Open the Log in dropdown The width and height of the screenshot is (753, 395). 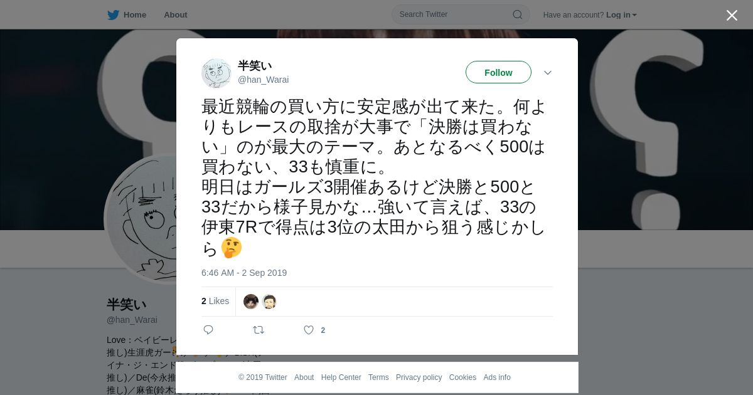(621, 15)
